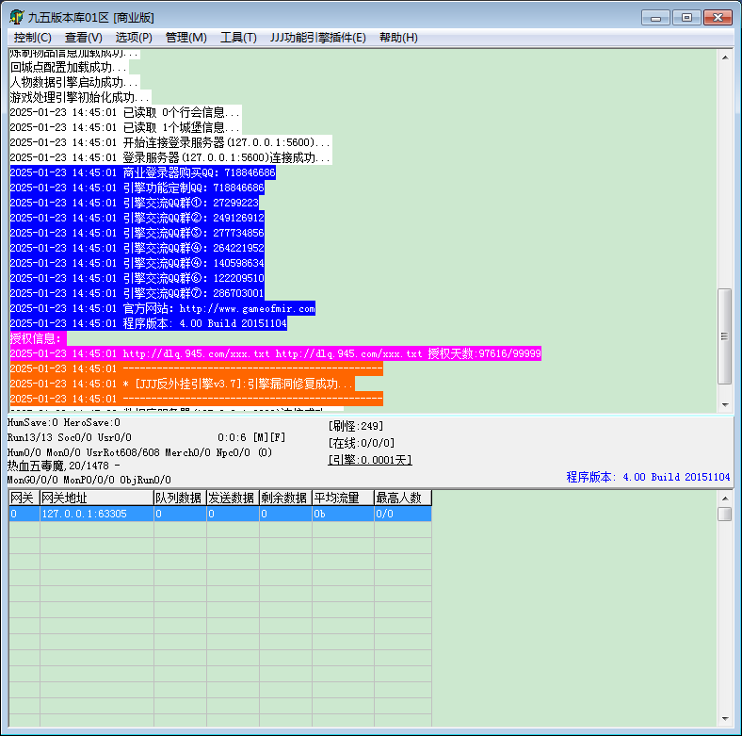The image size is (742, 736).
Task: Click the 0:0:6 [M][F] timer text
Action: pyautogui.click(x=251, y=437)
